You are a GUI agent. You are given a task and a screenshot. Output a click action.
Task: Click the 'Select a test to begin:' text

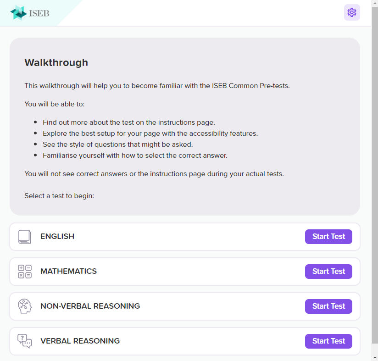click(59, 196)
